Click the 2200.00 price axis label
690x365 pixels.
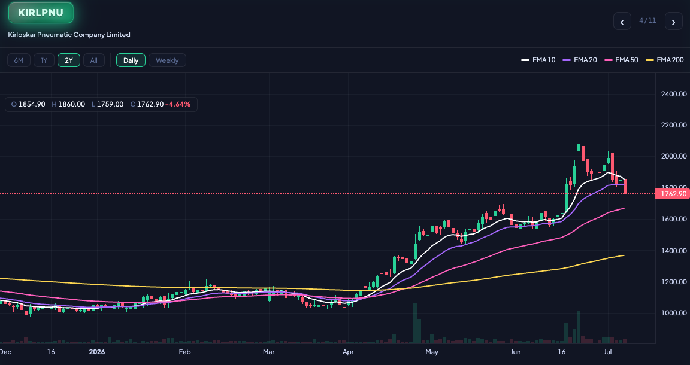(674, 125)
